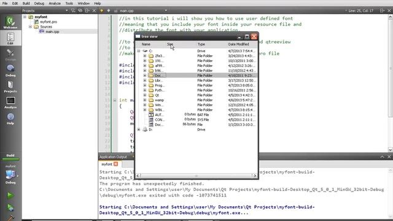Open the Welcome mode in sidebar
Screen dimensions: 393x221
10,22
